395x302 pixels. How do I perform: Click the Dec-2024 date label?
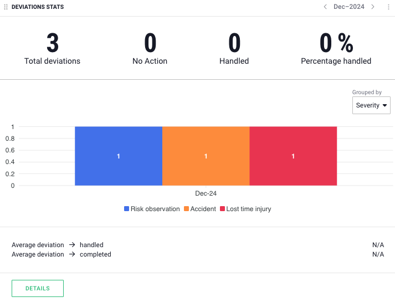point(349,7)
